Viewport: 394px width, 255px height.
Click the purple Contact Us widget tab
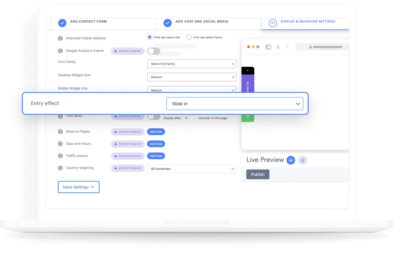point(248,84)
